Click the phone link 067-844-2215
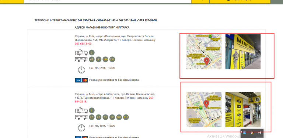283x138 pixels. tap(151, 98)
